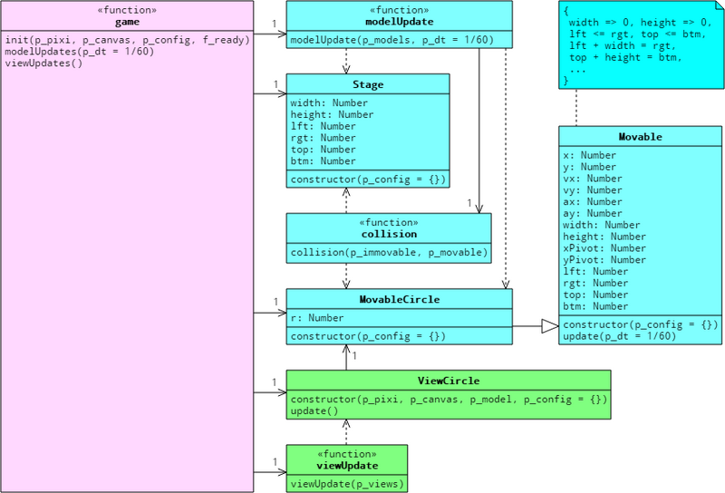Select the cyan constraint note box
The height and width of the screenshot is (493, 725).
coord(641,45)
